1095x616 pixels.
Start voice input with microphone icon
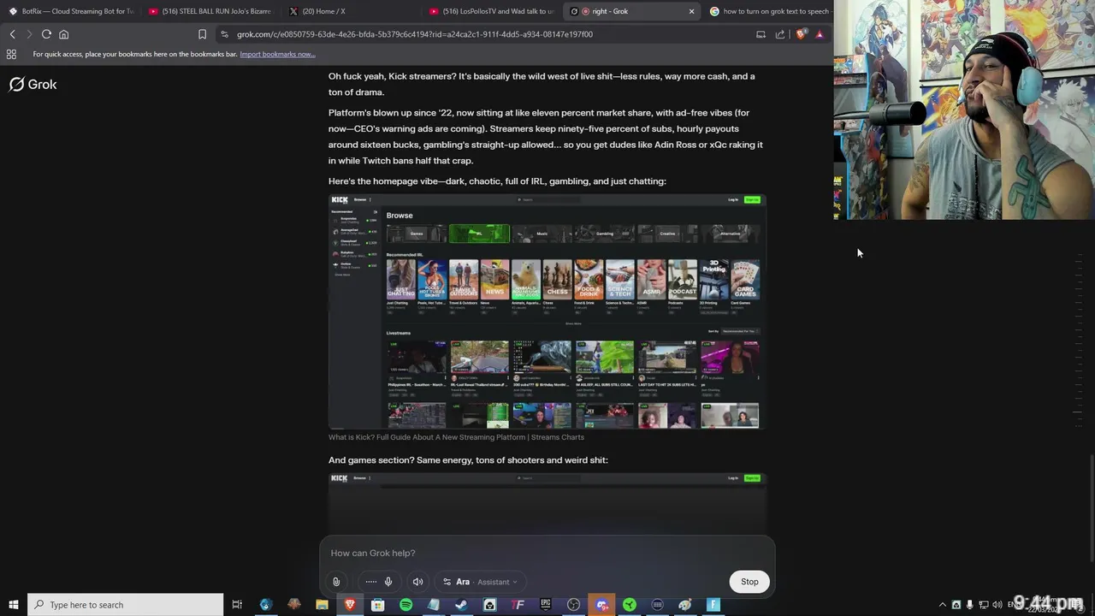click(388, 582)
